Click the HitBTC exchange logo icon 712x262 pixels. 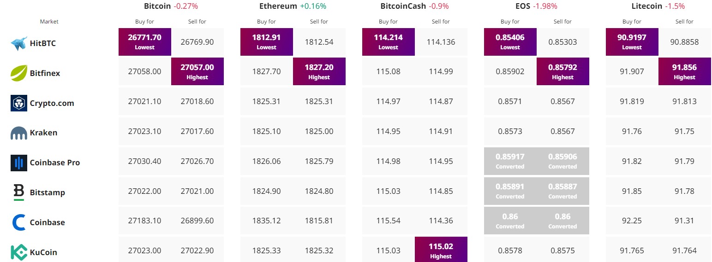(19, 43)
